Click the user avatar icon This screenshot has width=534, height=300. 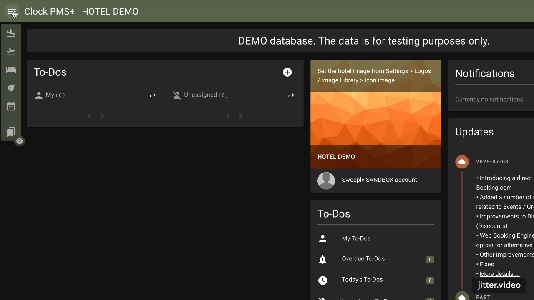326,181
